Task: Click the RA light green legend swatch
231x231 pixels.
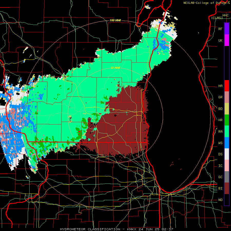Action: pos(227,131)
